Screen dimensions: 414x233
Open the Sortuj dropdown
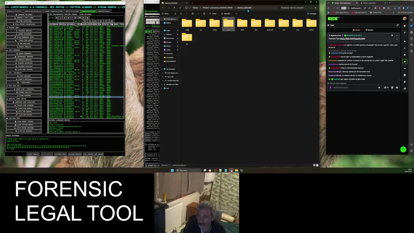click(214, 14)
